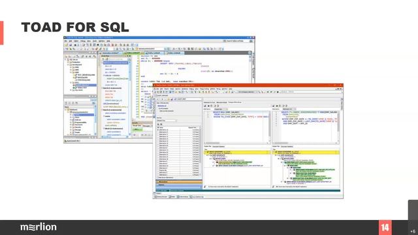Click the merlion logo in the footer
The height and width of the screenshot is (235, 418).
pyautogui.click(x=39, y=227)
